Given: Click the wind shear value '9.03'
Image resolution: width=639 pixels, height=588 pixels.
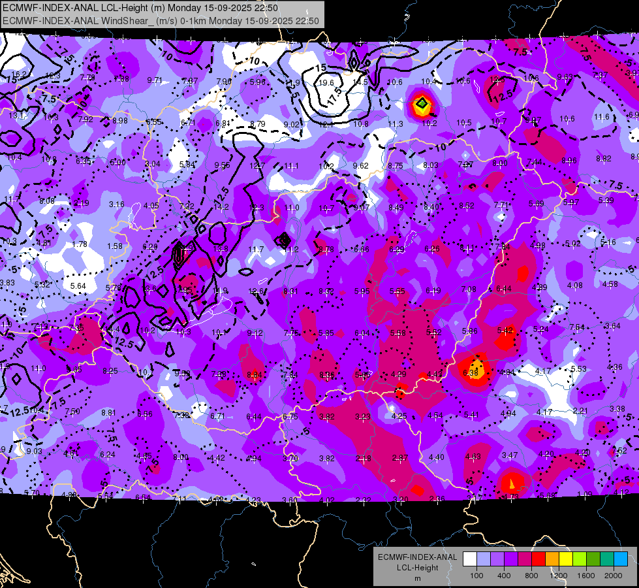Looking at the screenshot, I should pos(34,451).
